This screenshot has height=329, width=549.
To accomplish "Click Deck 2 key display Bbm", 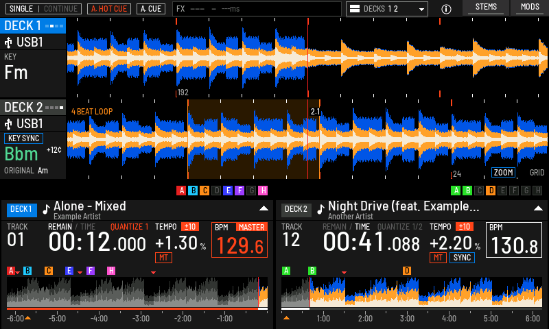I will [21, 154].
